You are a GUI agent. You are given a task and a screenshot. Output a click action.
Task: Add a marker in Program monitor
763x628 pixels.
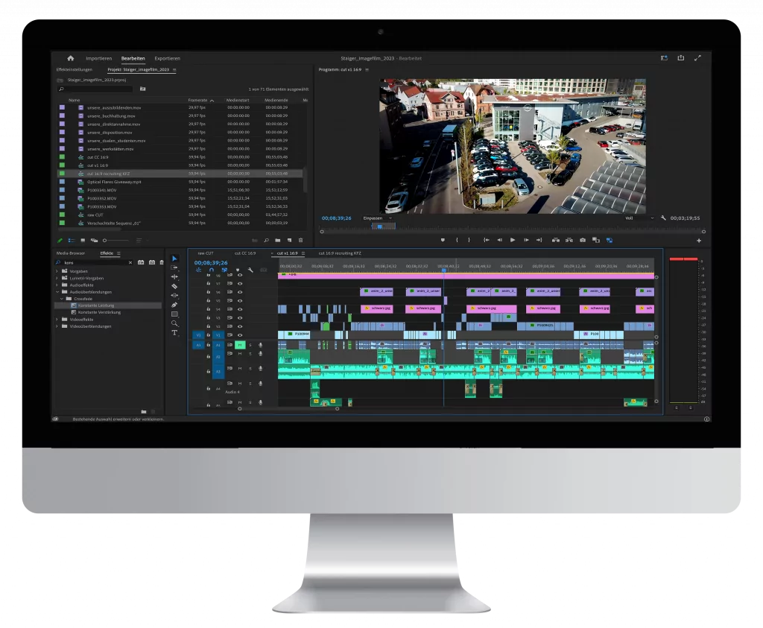tap(443, 240)
